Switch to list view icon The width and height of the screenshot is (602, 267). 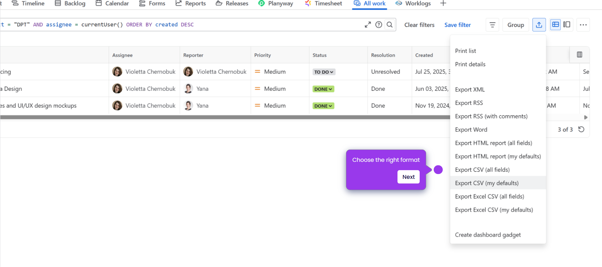point(555,24)
